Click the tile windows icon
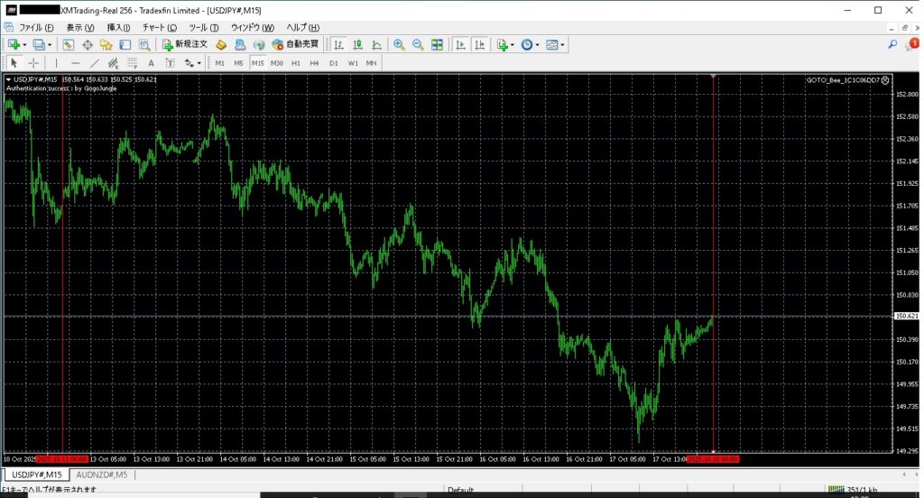924x498 pixels. pyautogui.click(x=438, y=44)
